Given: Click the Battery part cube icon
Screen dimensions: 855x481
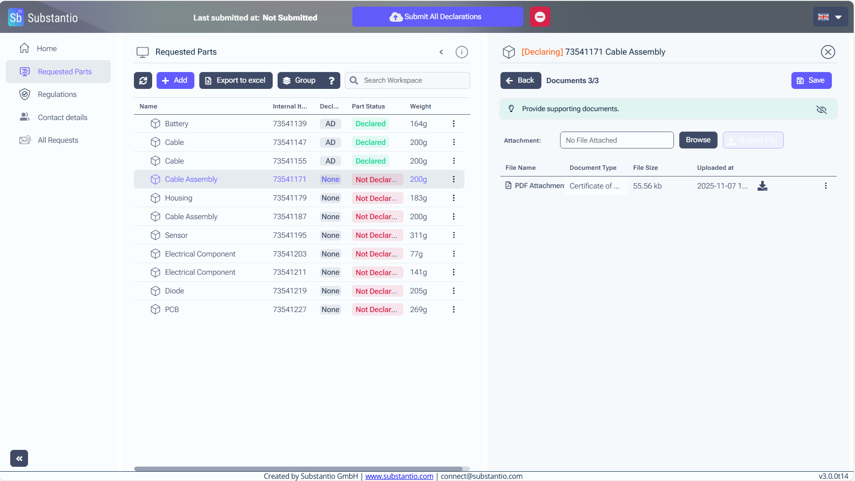Looking at the screenshot, I should (x=155, y=124).
